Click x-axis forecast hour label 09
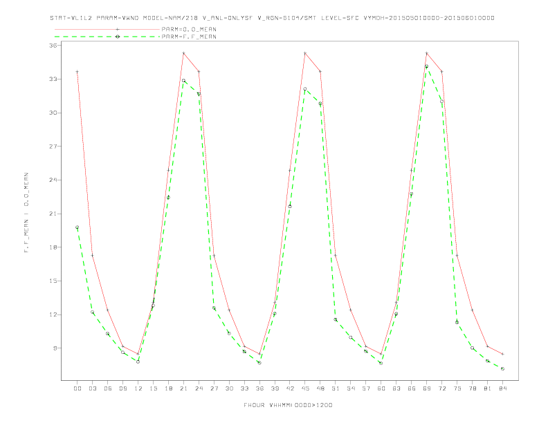The image size is (548, 423). coord(122,388)
